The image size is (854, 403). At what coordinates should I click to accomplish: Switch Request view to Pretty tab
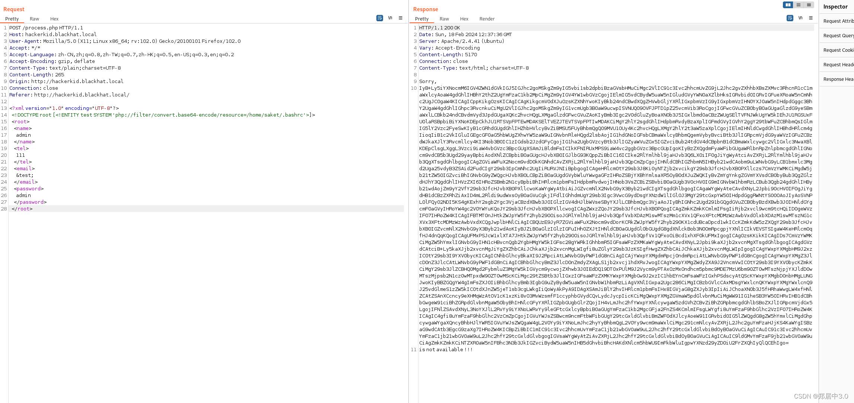point(12,19)
